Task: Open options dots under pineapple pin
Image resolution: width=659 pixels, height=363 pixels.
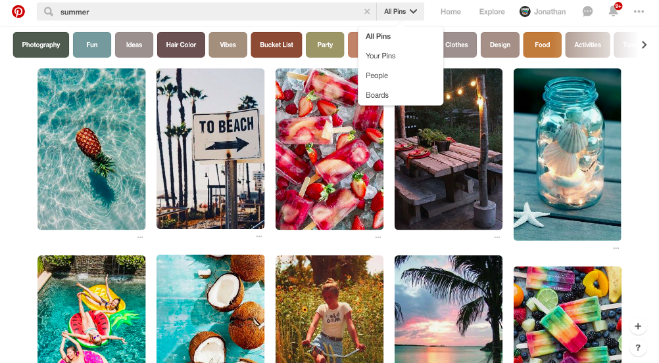Action: coord(140,237)
